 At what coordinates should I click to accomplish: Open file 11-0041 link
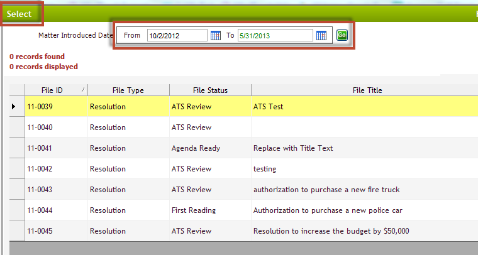(x=40, y=148)
